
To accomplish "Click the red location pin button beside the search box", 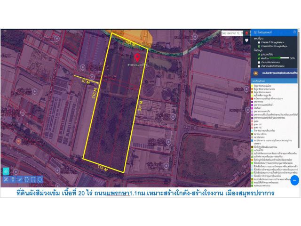I will pos(246,33).
